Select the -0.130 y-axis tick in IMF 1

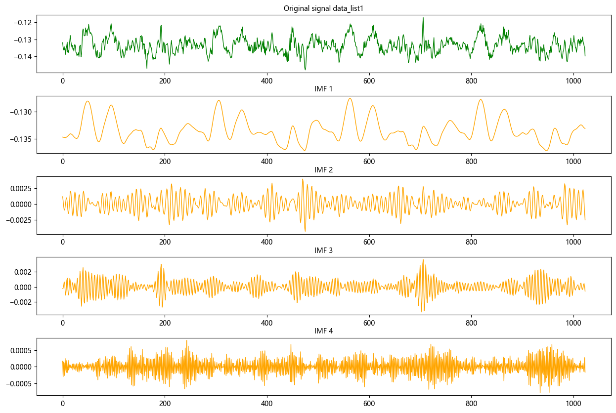click(x=20, y=112)
